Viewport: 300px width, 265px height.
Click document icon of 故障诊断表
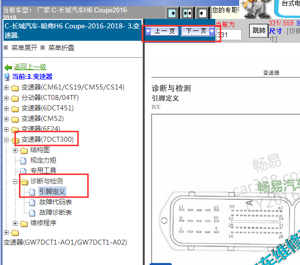[x=32, y=213]
